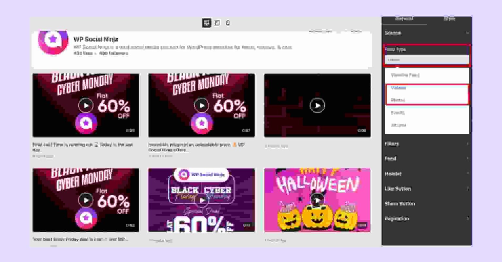This screenshot has width=502, height=262.
Task: Switch to mobile preview mode
Action: 228,23
